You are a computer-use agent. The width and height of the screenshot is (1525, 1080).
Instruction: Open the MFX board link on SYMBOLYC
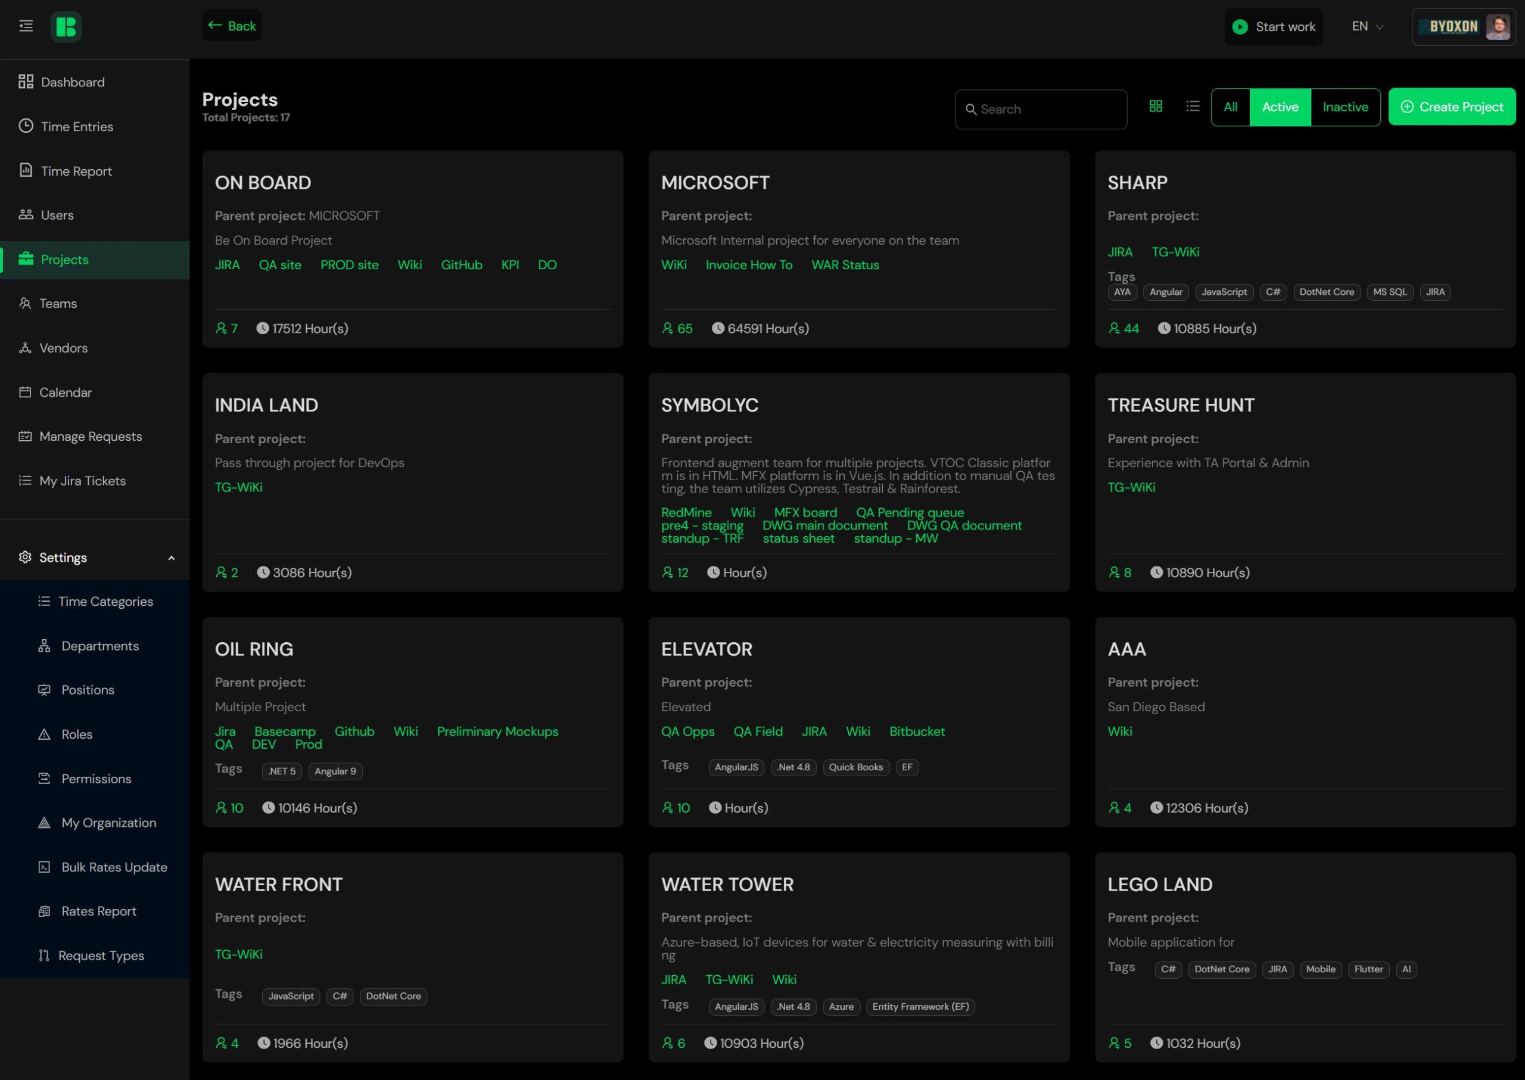click(805, 512)
